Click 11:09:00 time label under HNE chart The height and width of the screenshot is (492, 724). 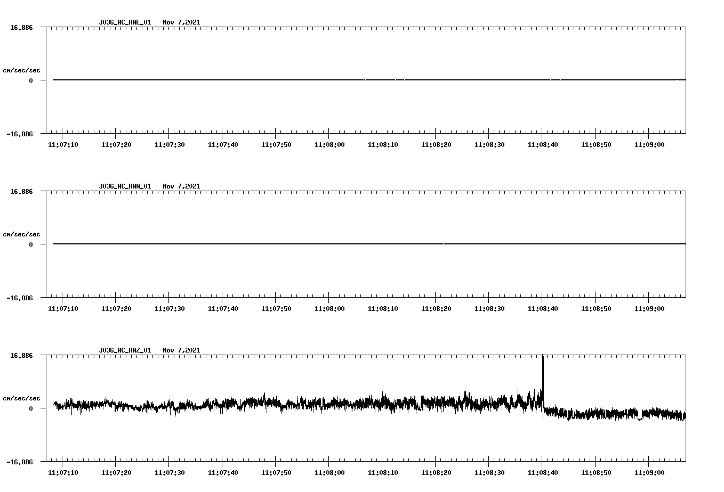click(x=649, y=145)
